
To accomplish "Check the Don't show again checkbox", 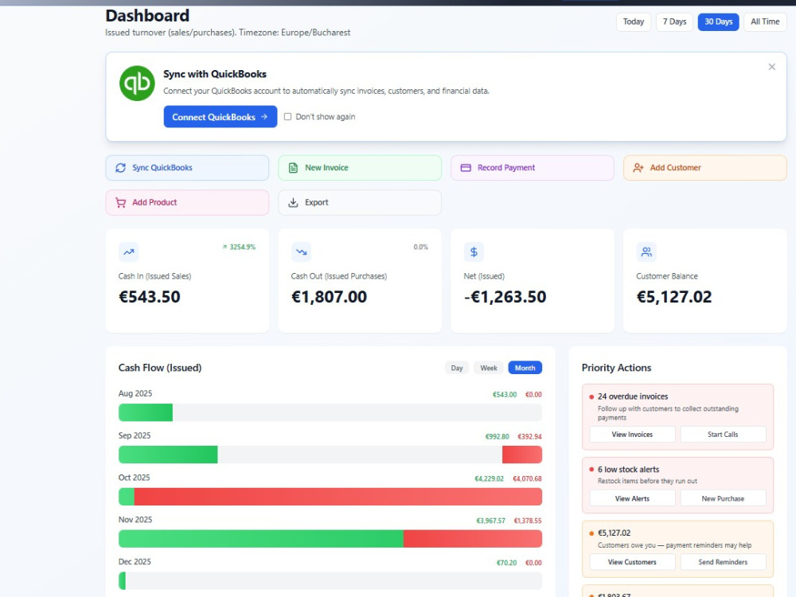I will 288,117.
